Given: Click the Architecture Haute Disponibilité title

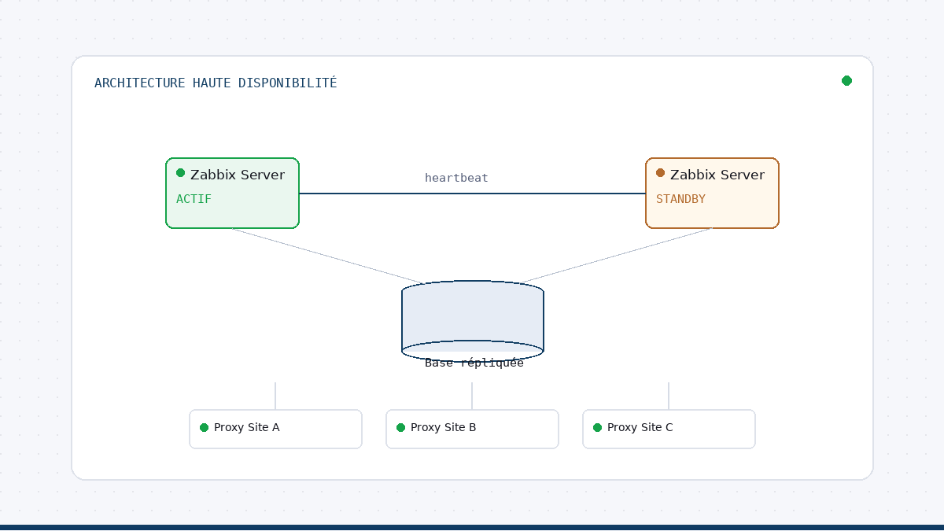Looking at the screenshot, I should [x=216, y=83].
